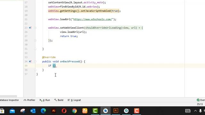205x115 pixels.
Task: Collapse the fold end marker on line 31
Action: click(x=35, y=49)
